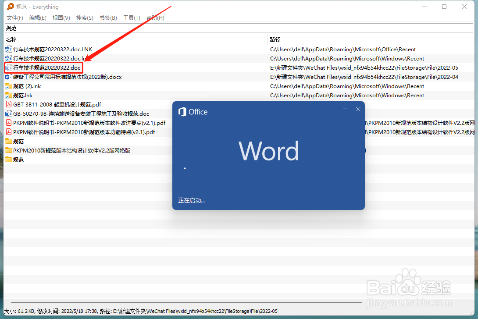478x319 pixels.
Task: Select PKPM2010新规范版本功能特点(v2.1).pdf
Action: (84, 132)
